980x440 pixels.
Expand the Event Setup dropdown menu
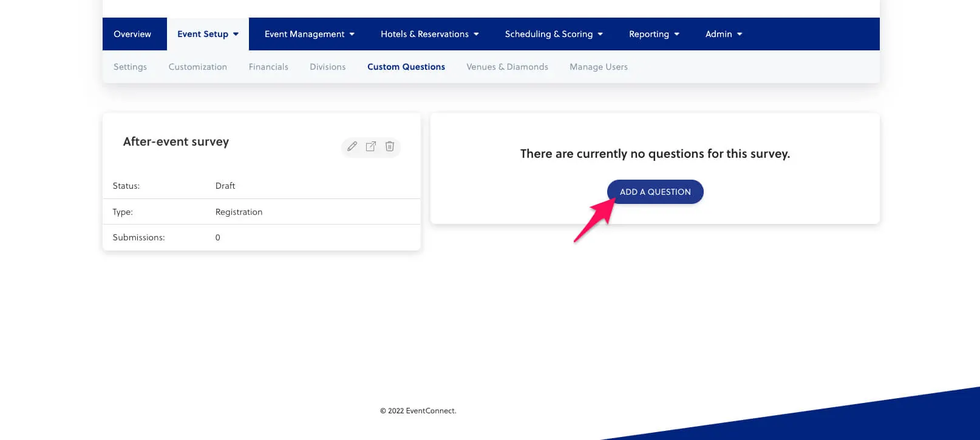point(208,34)
